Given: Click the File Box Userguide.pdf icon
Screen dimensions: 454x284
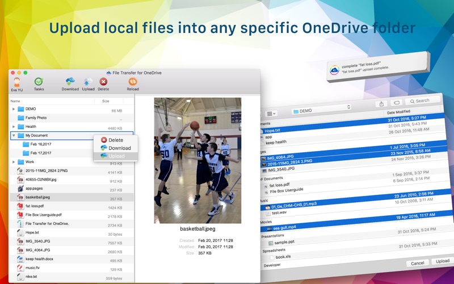Looking at the screenshot, I should (x=20, y=215).
